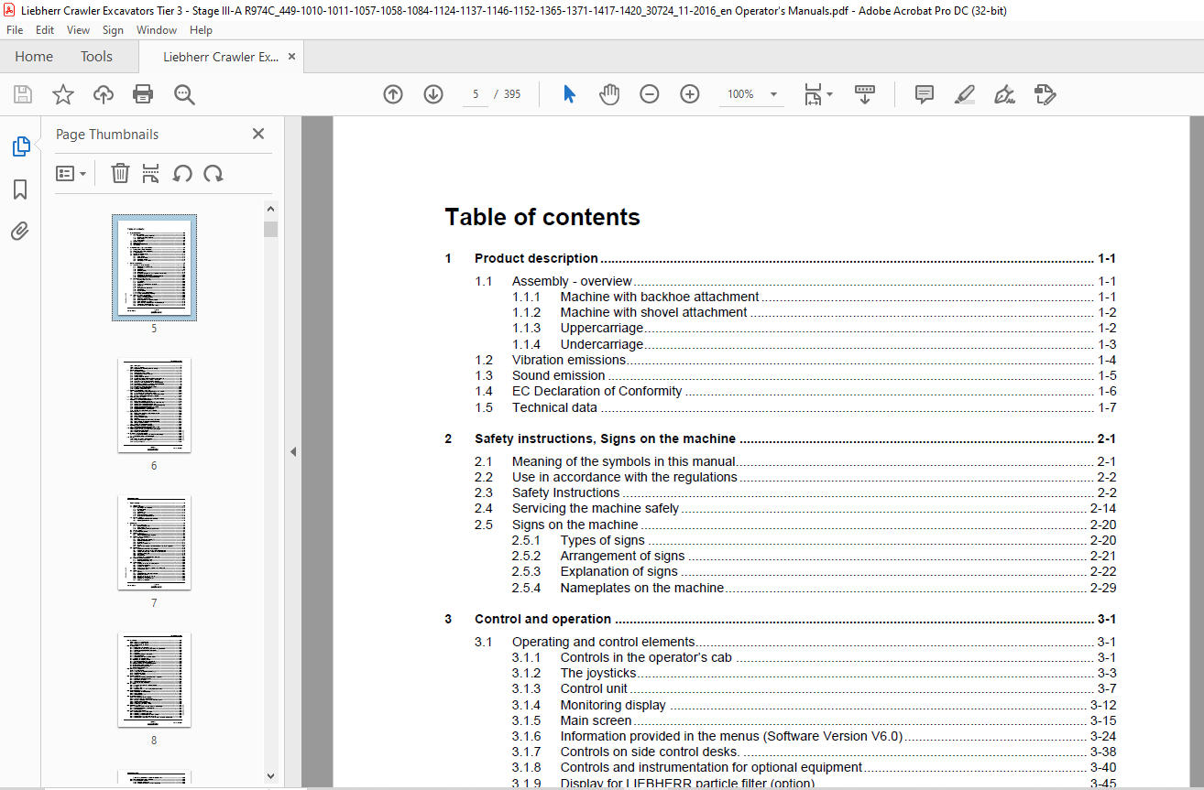Open the View menu

point(78,30)
